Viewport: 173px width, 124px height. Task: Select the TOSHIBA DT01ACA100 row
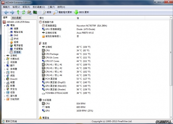pos(66,93)
